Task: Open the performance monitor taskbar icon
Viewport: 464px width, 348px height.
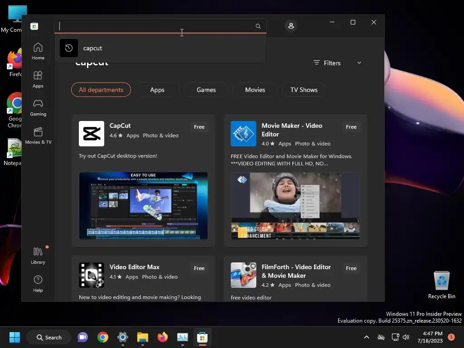Action: click(182, 337)
